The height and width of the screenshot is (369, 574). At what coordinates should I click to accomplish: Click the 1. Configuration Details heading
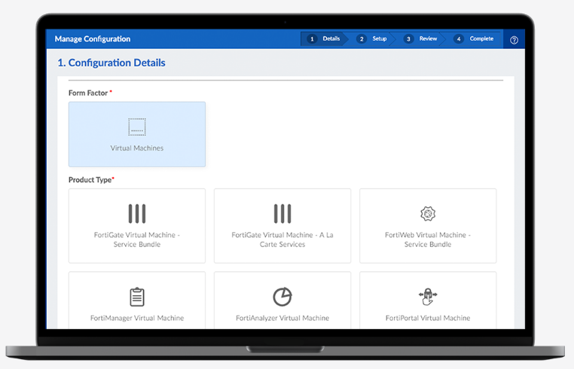(x=111, y=63)
